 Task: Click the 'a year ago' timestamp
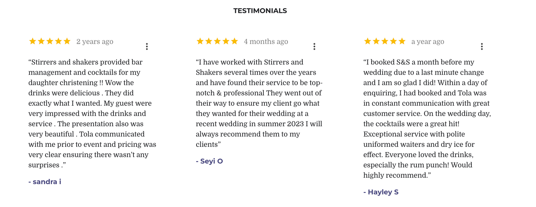point(428,42)
